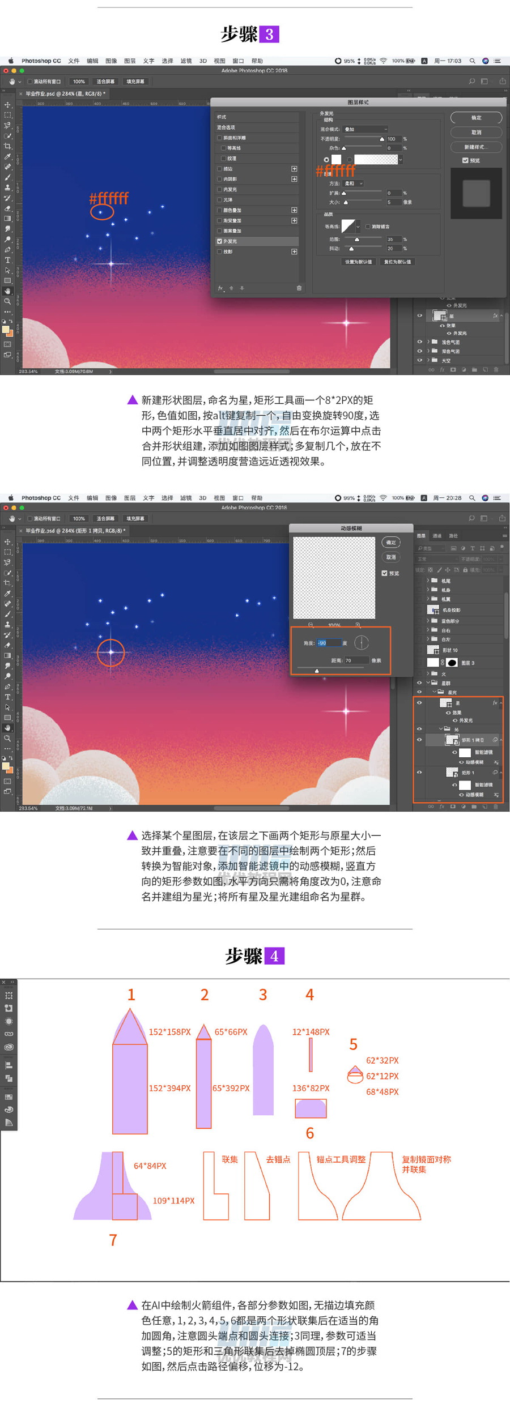This screenshot has height=1408, width=510.
Task: Select the Crop tool in the Layer Style window
Action: click(7, 146)
